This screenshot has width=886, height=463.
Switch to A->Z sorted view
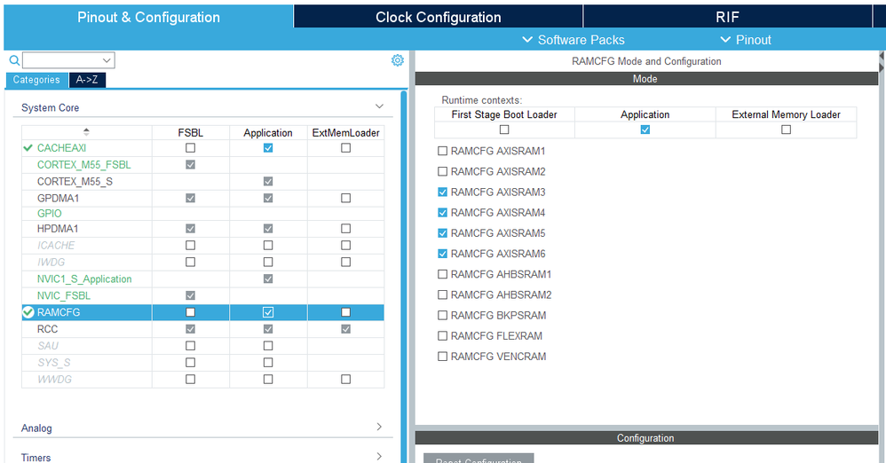pos(87,80)
